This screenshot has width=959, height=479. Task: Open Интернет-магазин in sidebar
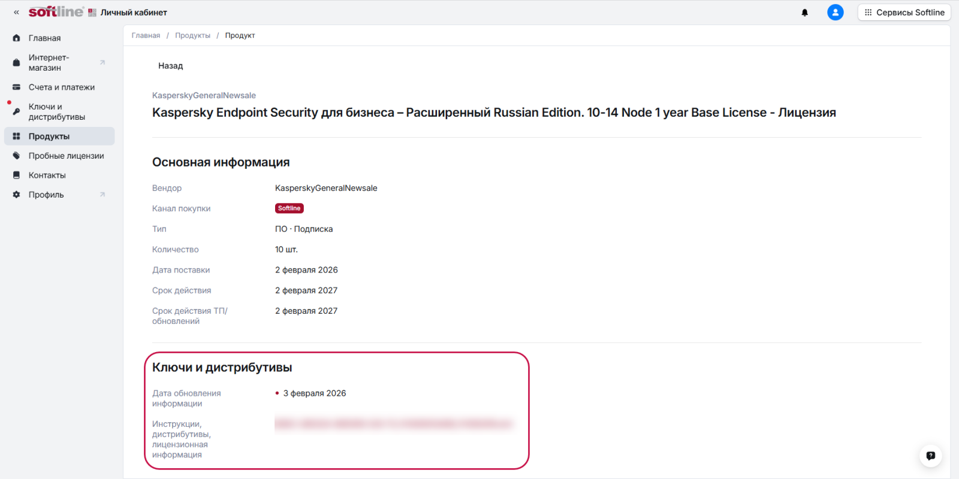49,63
